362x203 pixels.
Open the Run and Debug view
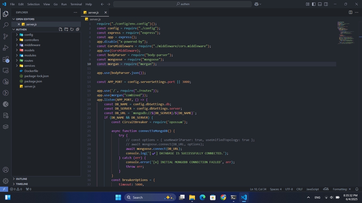[6, 48]
